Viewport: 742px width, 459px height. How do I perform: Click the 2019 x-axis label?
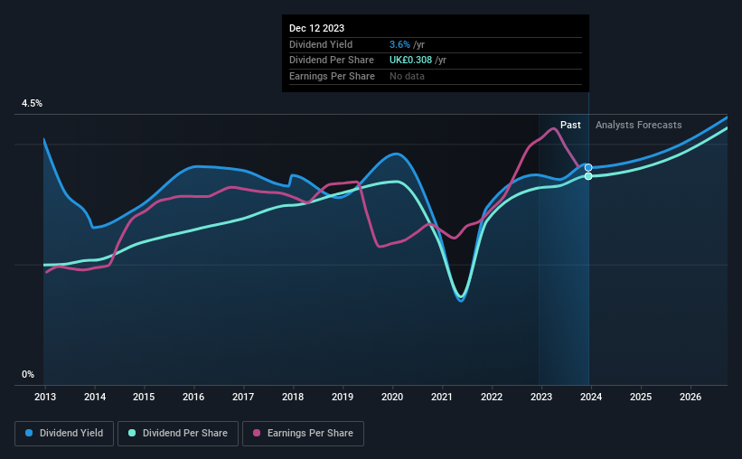click(343, 397)
